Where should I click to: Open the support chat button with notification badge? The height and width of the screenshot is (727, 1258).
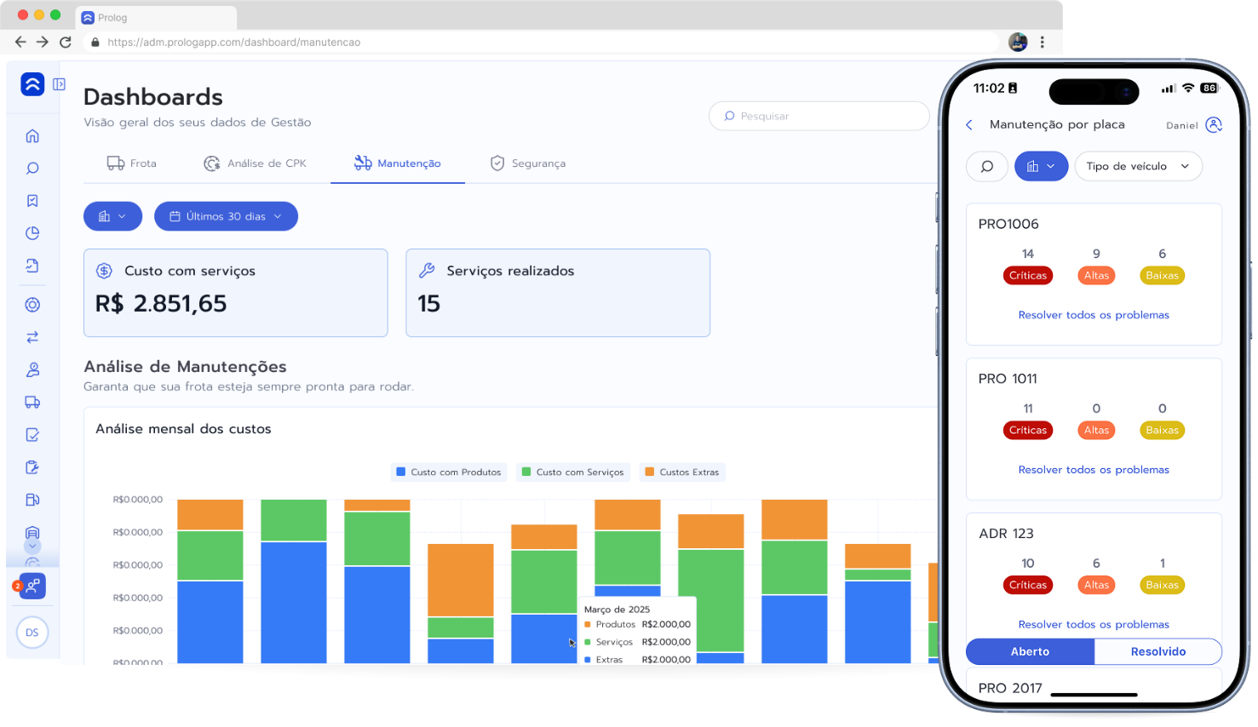tap(32, 586)
